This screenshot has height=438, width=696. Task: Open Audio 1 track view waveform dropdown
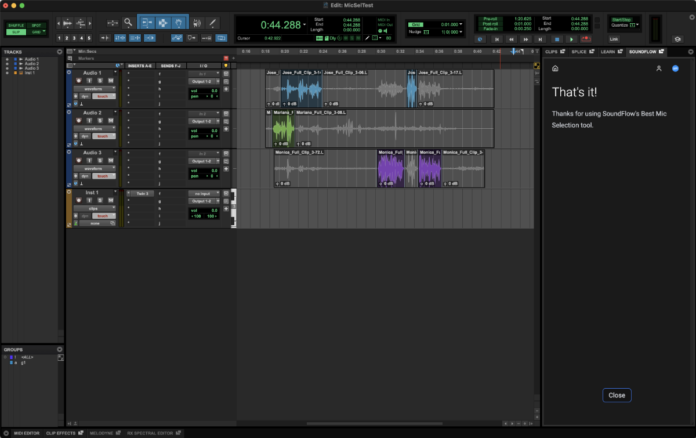point(95,89)
